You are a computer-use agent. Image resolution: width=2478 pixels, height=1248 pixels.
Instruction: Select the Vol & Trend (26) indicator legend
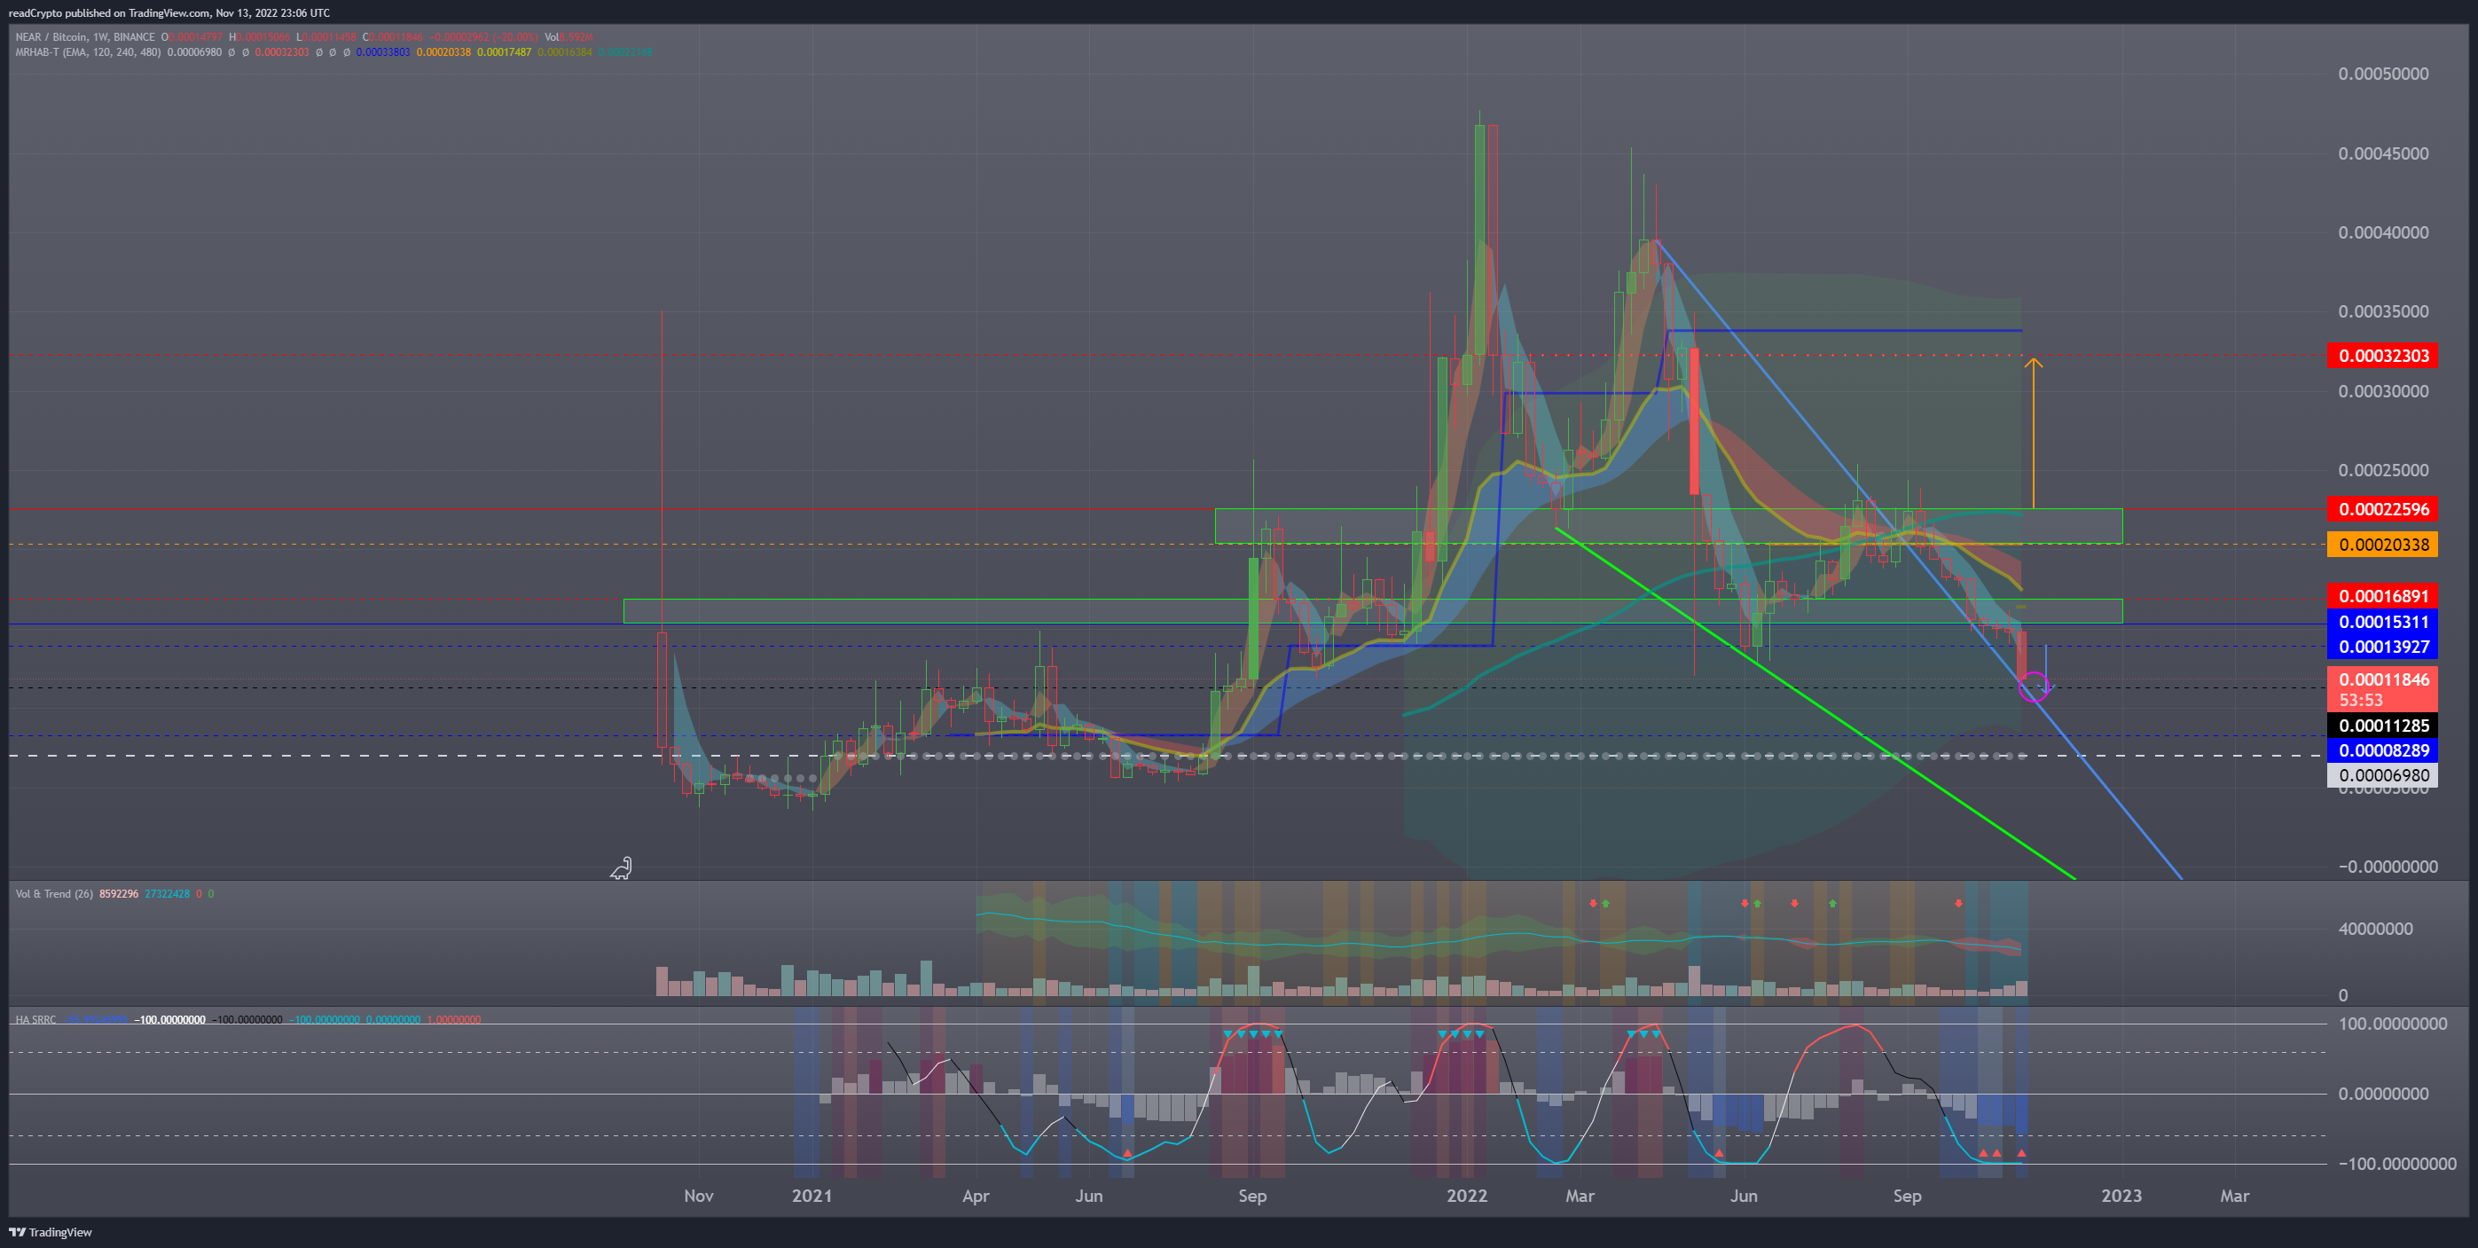click(54, 894)
